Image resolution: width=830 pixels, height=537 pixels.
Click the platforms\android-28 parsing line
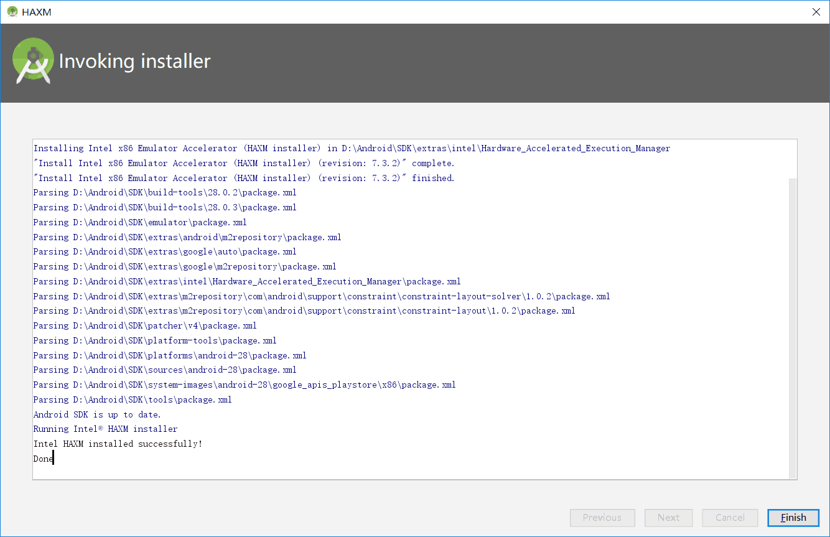170,355
